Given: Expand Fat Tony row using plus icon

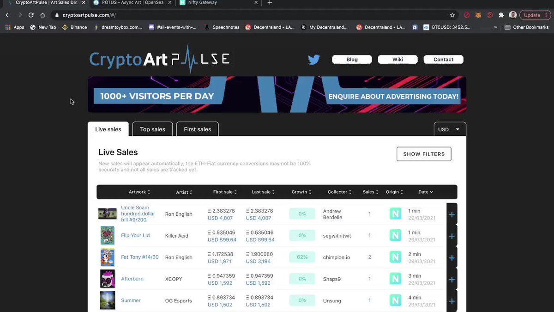Looking at the screenshot, I should 452,258.
